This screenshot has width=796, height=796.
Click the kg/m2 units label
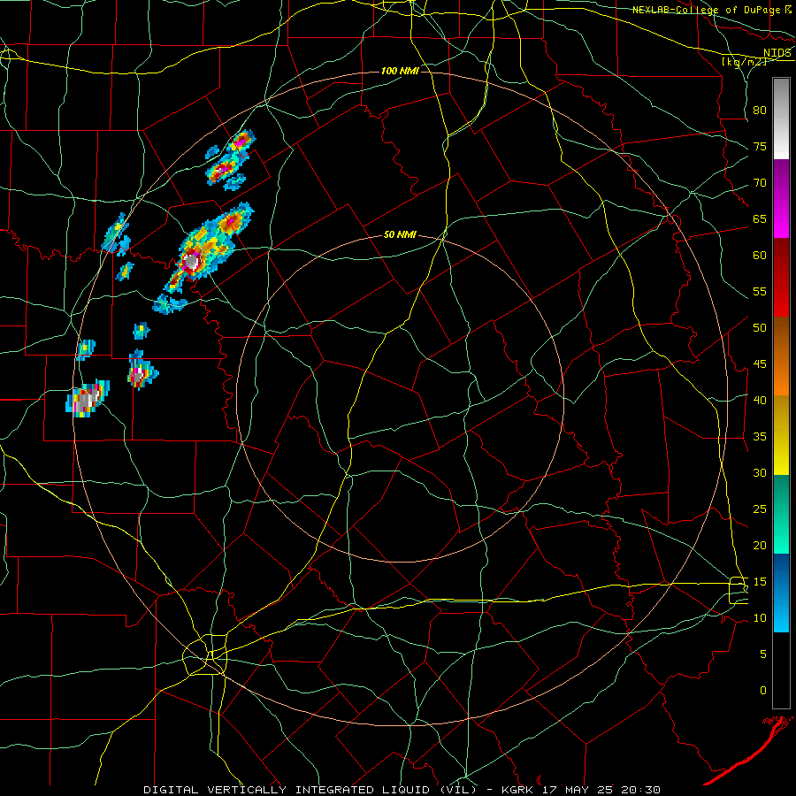pyautogui.click(x=744, y=62)
